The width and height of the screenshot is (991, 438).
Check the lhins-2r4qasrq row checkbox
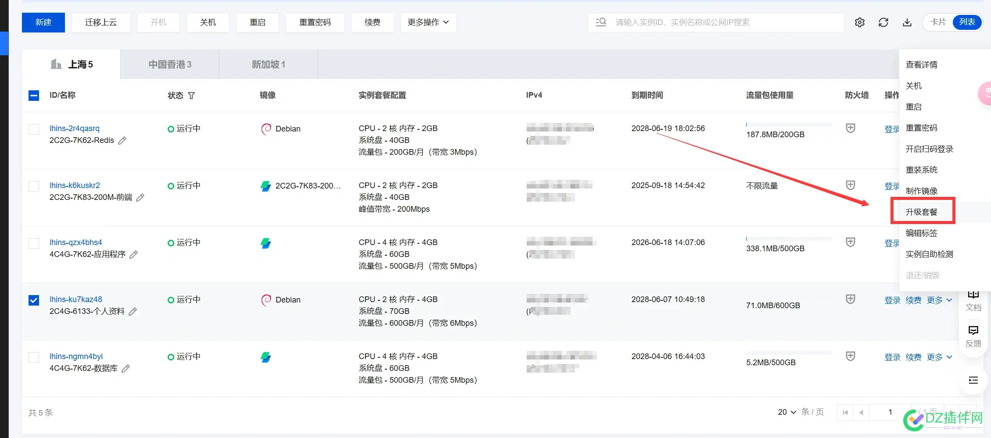point(34,129)
